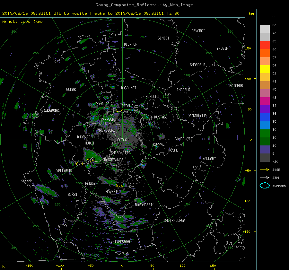Image resolution: width=289 pixels, height=270 pixels.
Task: Click the HUBLI city label
Action: 90,143
